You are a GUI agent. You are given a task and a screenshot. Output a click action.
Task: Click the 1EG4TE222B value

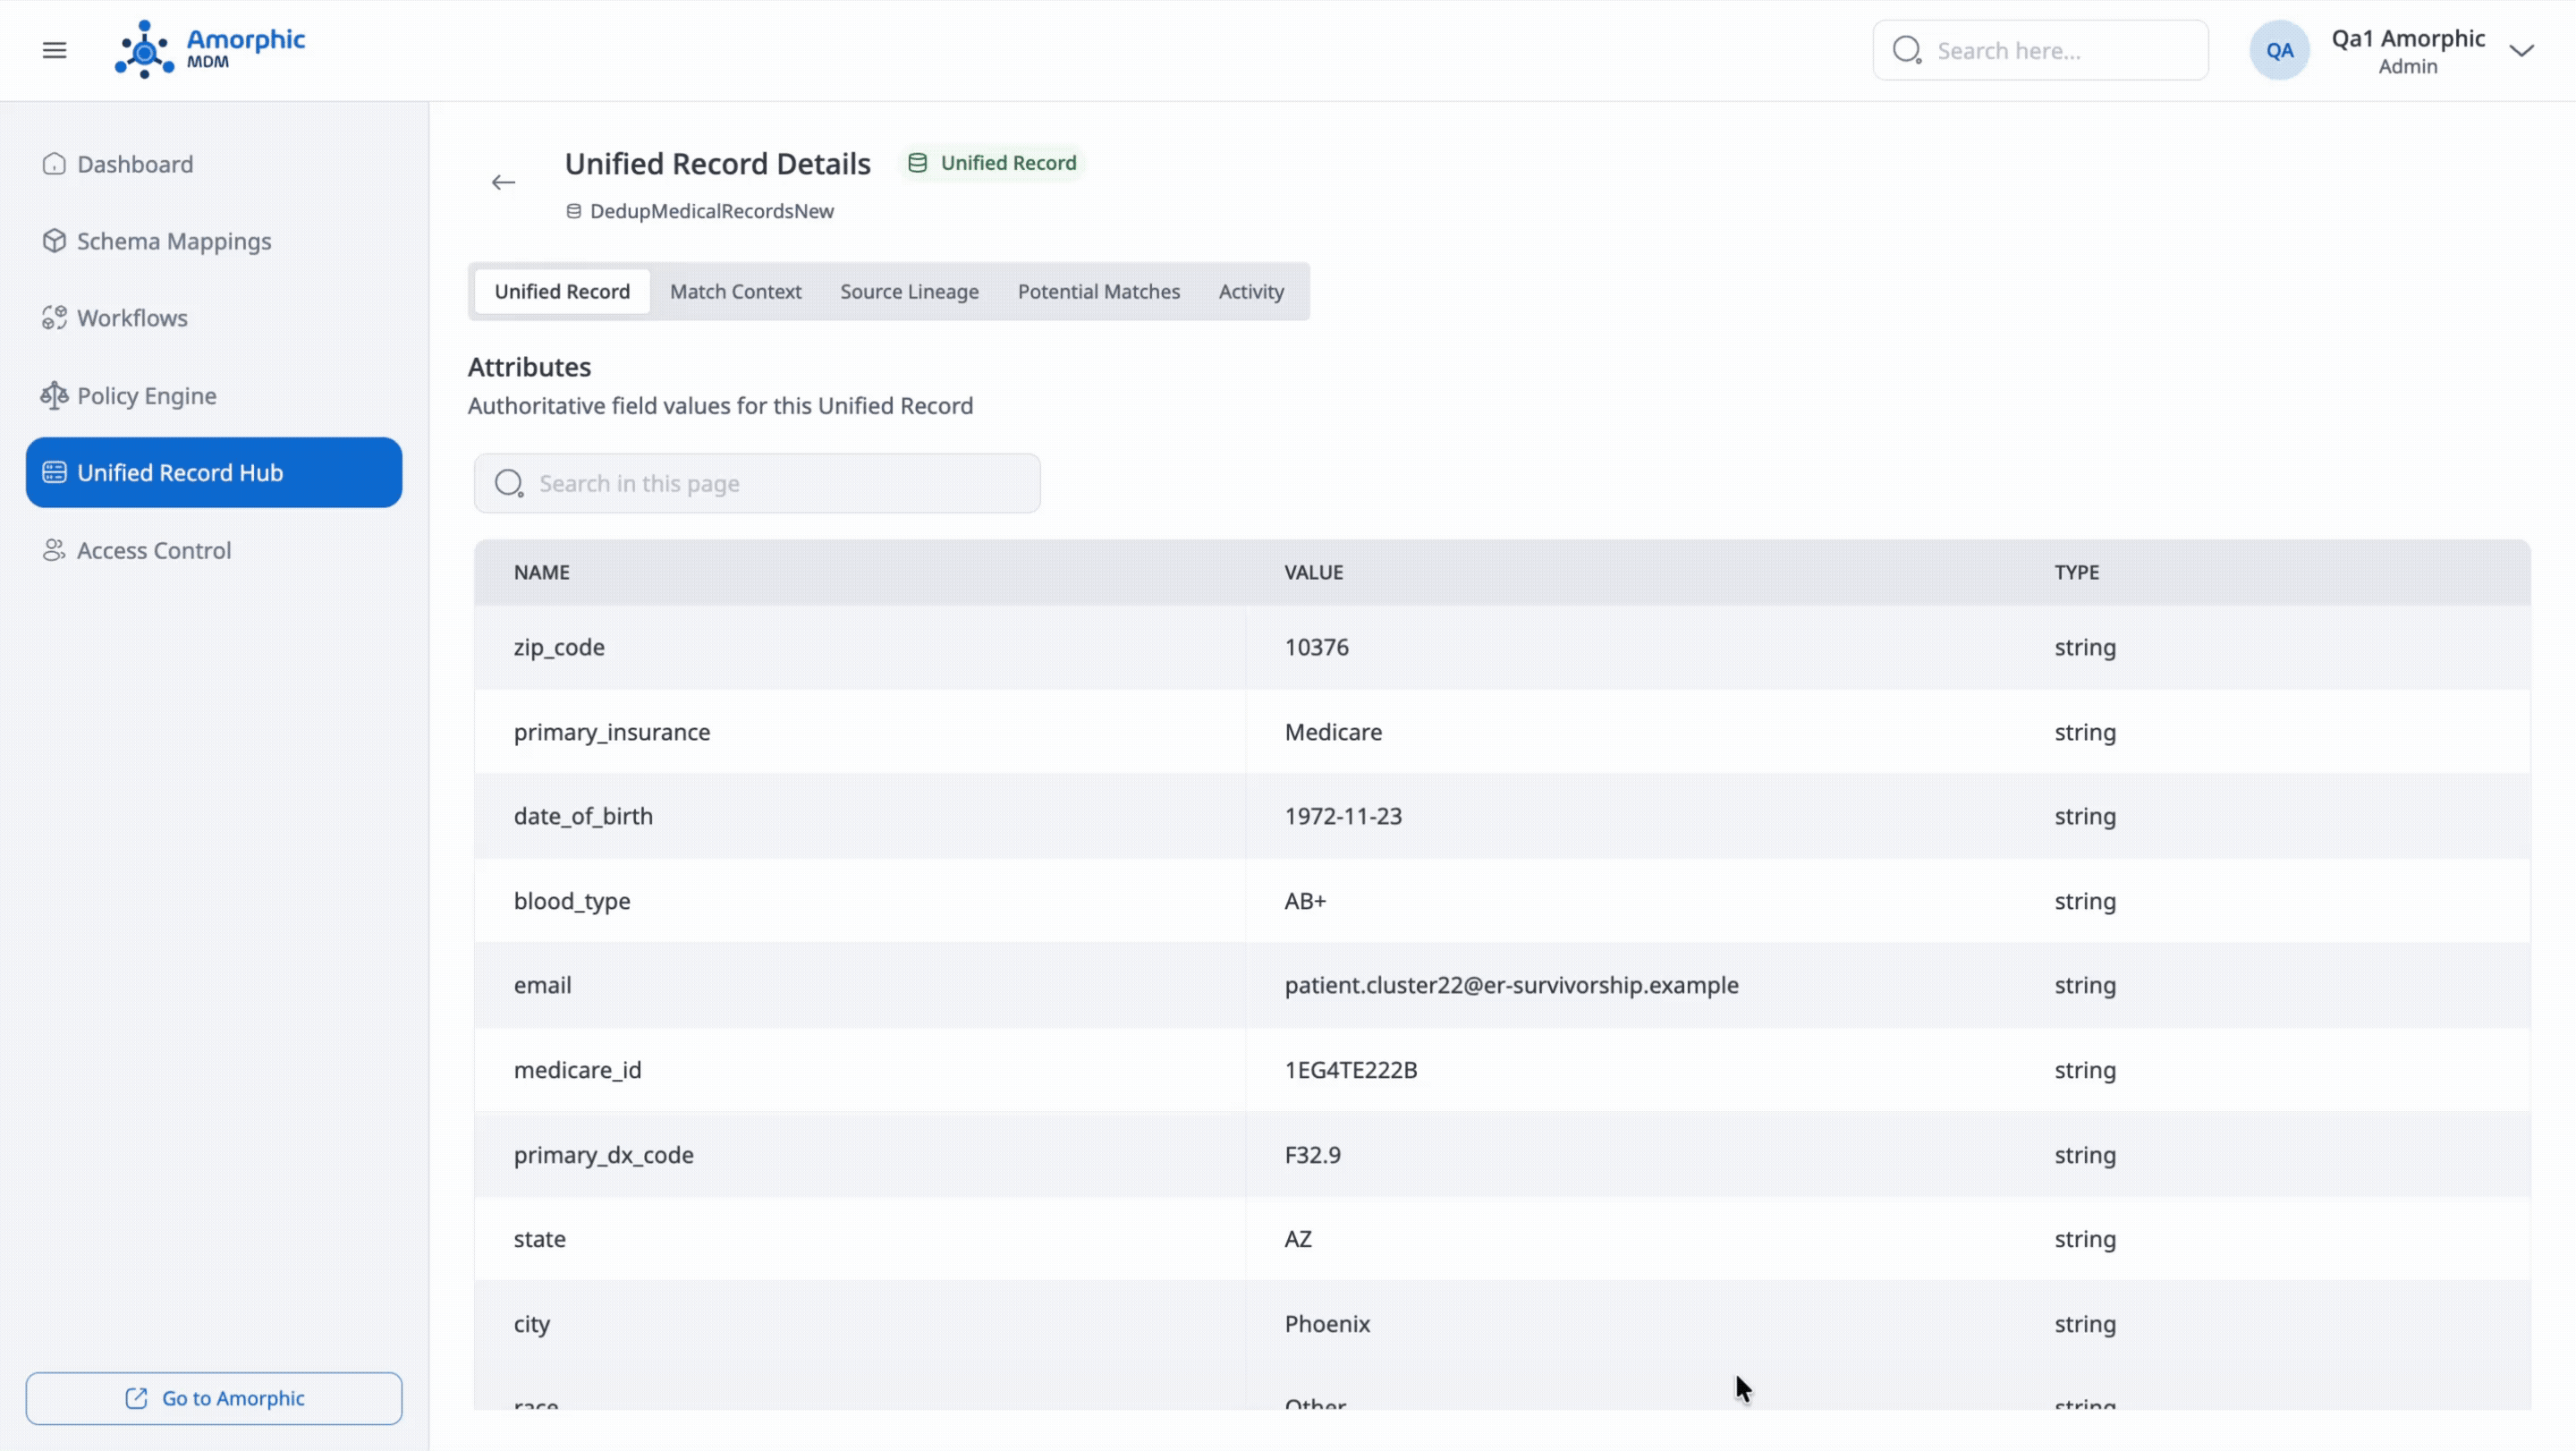pos(1351,1070)
